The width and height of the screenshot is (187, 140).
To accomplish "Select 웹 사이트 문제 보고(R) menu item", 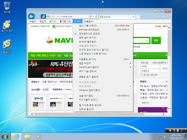I will click(103, 105).
